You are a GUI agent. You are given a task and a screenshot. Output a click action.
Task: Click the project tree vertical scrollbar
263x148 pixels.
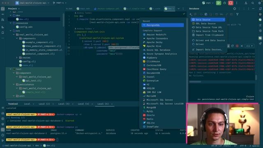(x=63, y=20)
